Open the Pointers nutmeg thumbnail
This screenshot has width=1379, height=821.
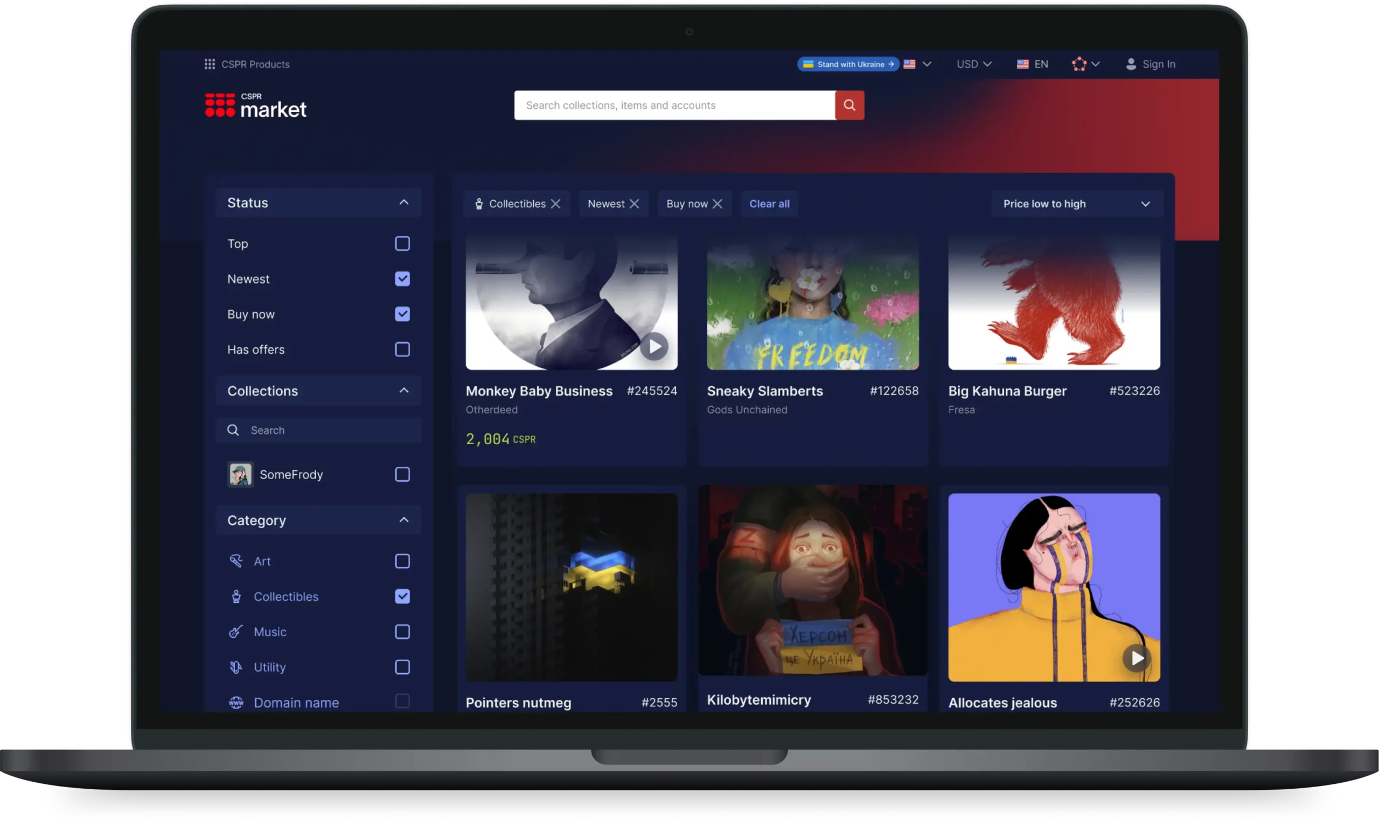point(572,587)
